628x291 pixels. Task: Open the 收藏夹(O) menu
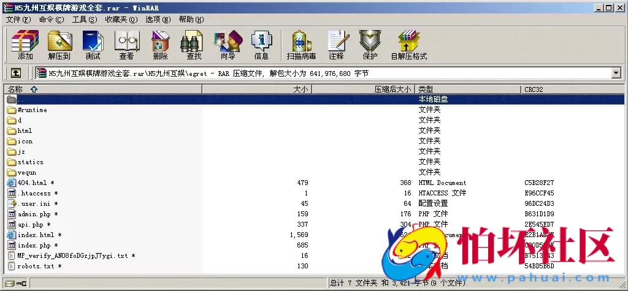click(121, 19)
